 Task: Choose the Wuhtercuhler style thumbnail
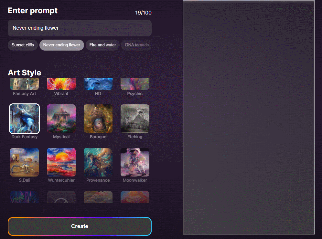coord(61,162)
